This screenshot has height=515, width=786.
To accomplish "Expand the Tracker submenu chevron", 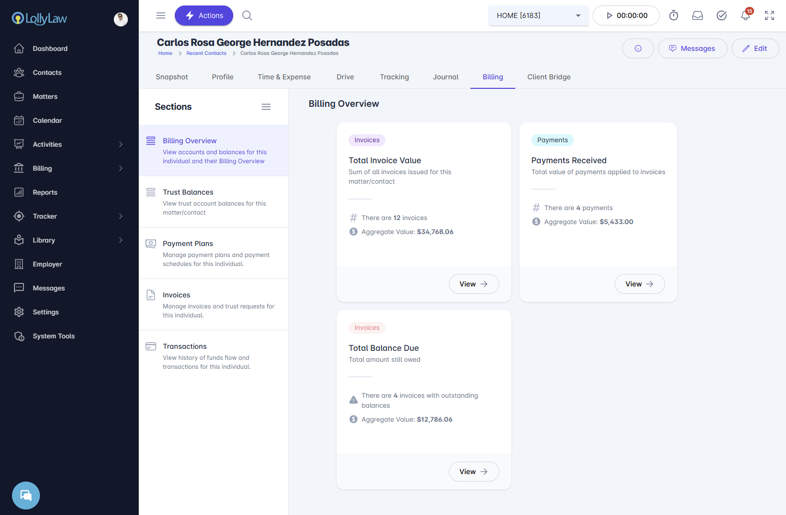I will click(121, 216).
